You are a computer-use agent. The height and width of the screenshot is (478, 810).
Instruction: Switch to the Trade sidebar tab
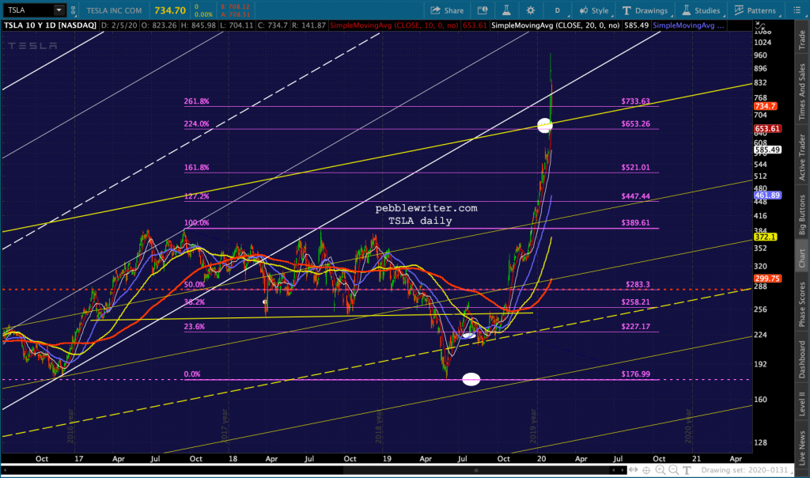coord(802,40)
